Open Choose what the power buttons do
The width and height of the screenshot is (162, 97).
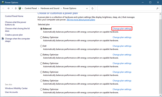point(16,23)
